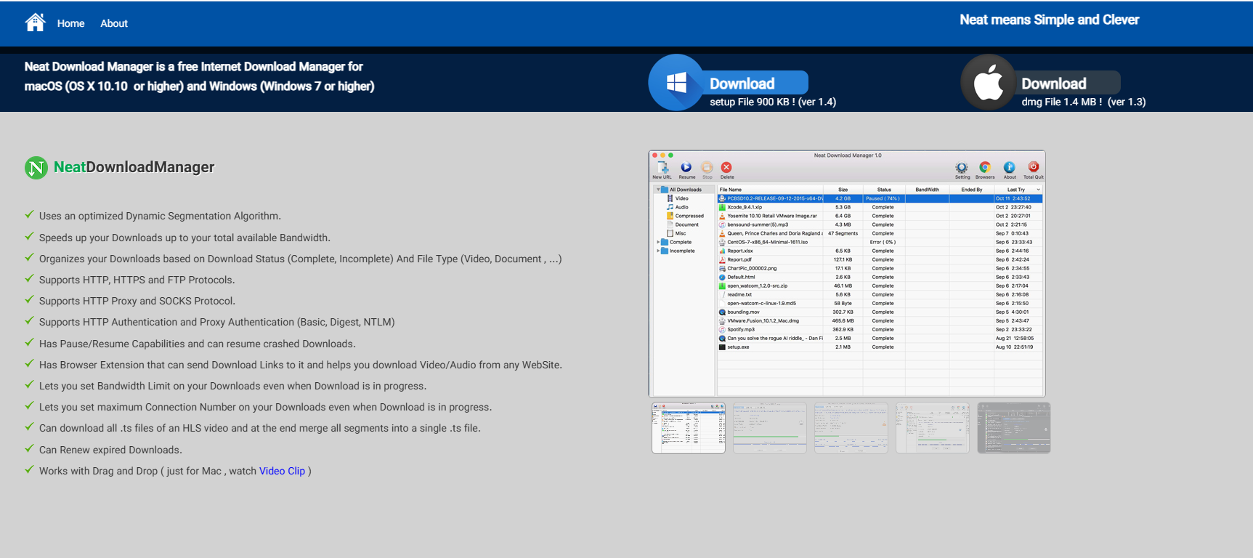Screen dimensions: 1253x558
Task: Select the Report.xlsx row
Action: click(x=880, y=251)
